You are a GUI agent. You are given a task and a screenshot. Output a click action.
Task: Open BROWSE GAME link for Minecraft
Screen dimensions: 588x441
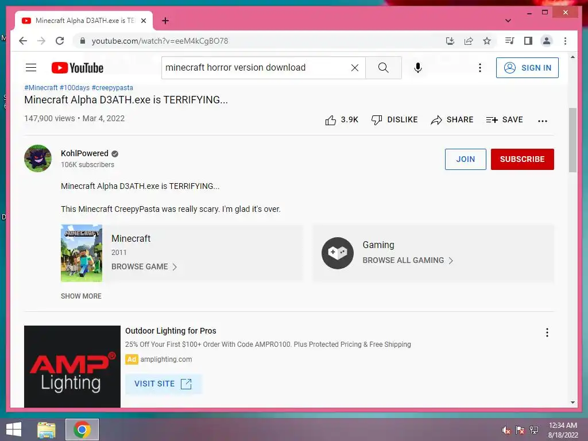coord(144,266)
